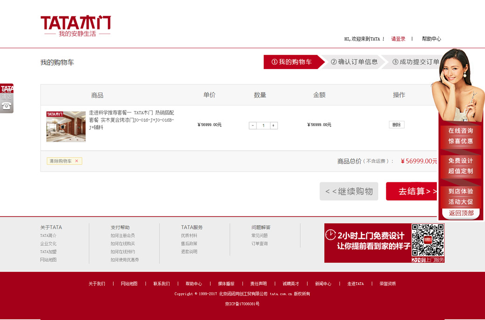Screen dimensions: 485x320
Task: Open the 如何注册会员 footer link
Action: (x=123, y=236)
